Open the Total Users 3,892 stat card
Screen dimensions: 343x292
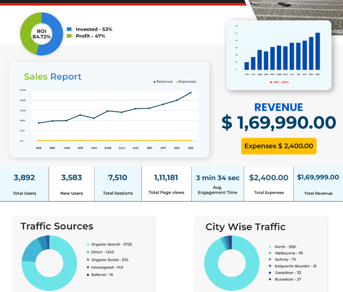coord(24,184)
